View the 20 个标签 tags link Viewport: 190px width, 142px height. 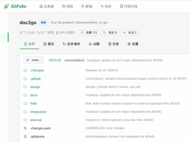tap(45, 33)
